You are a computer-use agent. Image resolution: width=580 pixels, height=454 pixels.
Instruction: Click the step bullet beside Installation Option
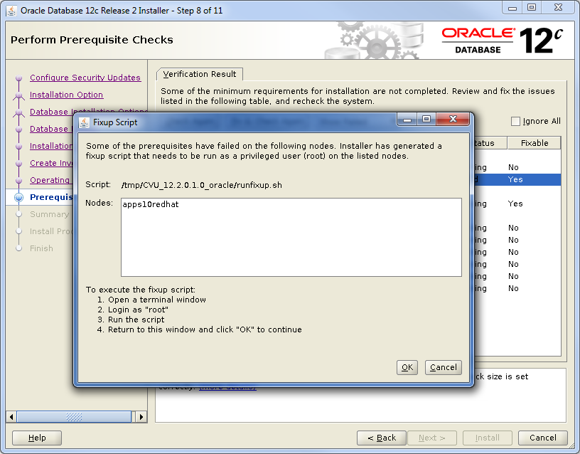(x=19, y=95)
